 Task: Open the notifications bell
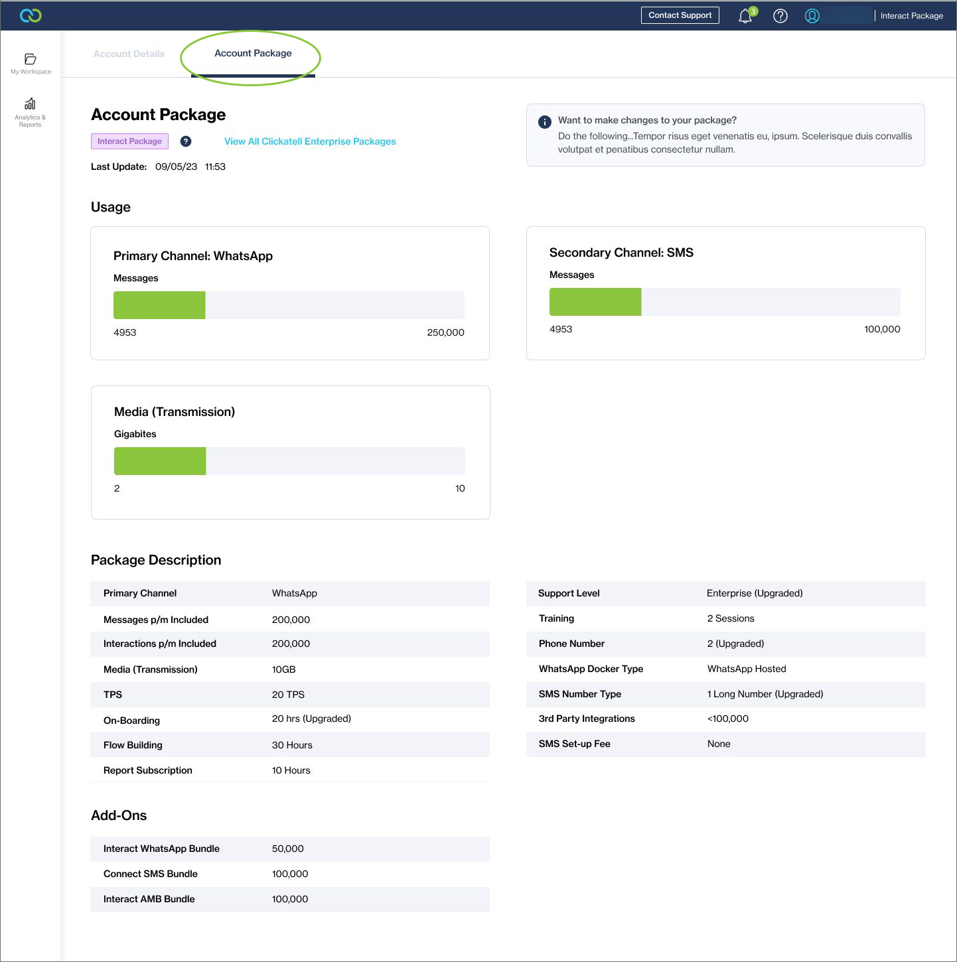[745, 16]
